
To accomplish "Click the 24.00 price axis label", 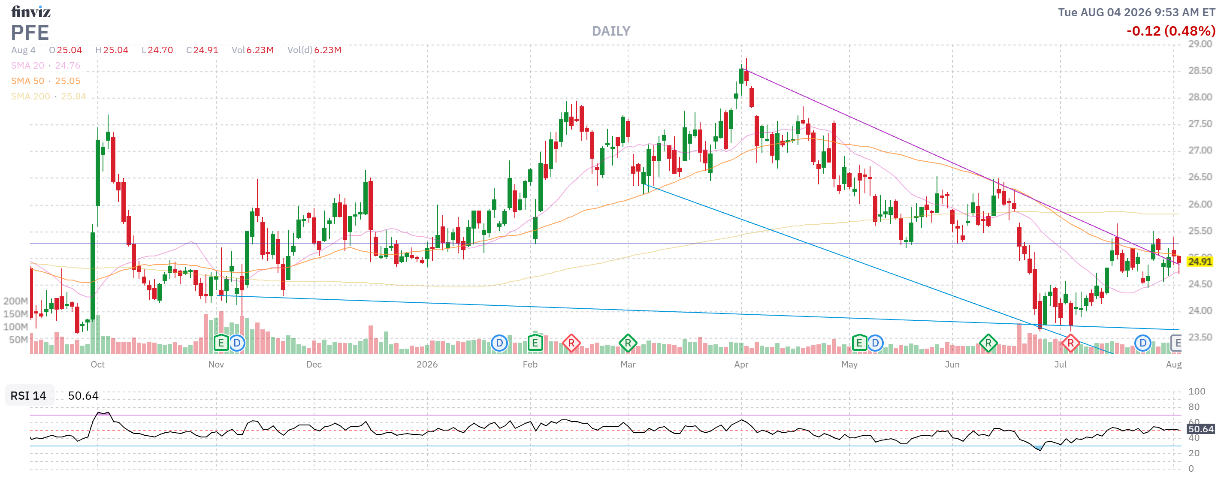I will 1200,310.
